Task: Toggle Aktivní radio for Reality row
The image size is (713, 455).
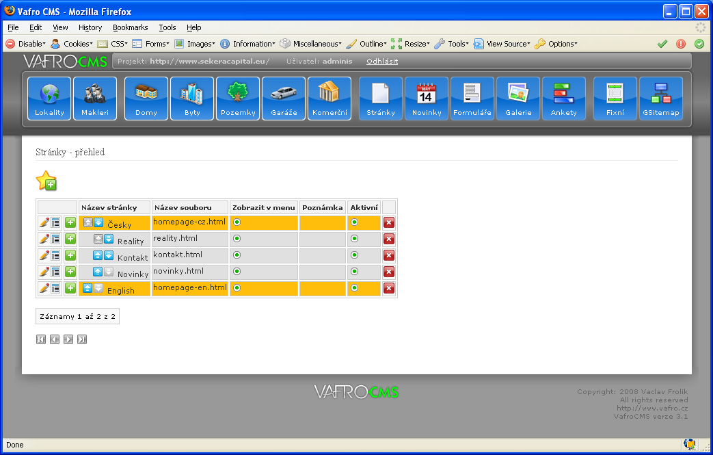Action: click(x=354, y=238)
